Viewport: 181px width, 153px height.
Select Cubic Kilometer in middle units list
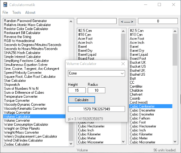(89, 134)
